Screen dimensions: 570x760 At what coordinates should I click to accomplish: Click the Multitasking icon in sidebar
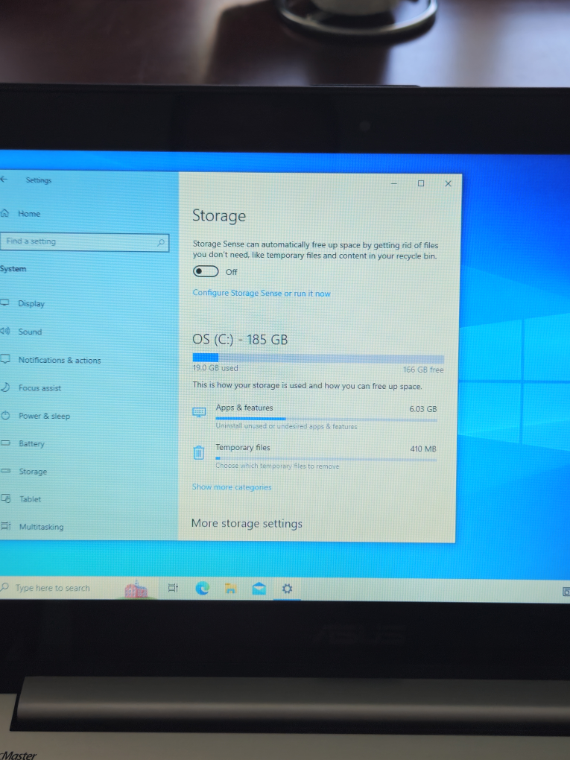[x=6, y=526]
